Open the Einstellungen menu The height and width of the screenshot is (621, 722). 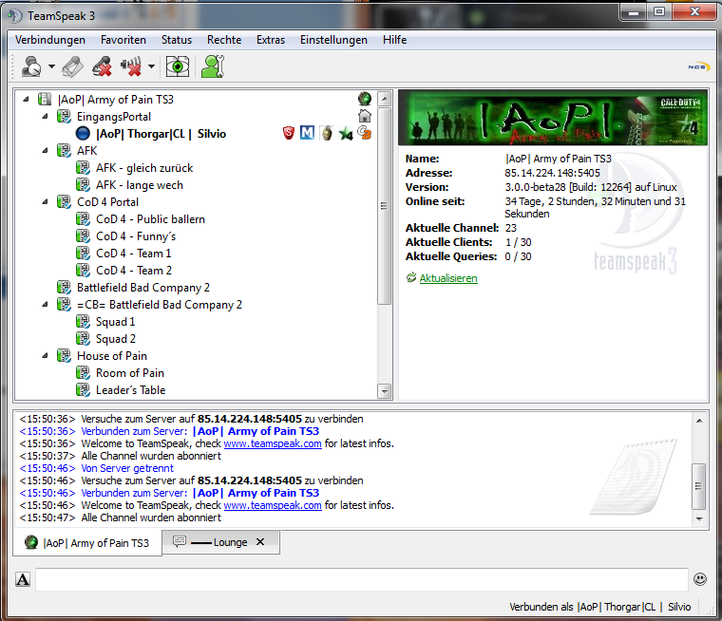tap(333, 40)
